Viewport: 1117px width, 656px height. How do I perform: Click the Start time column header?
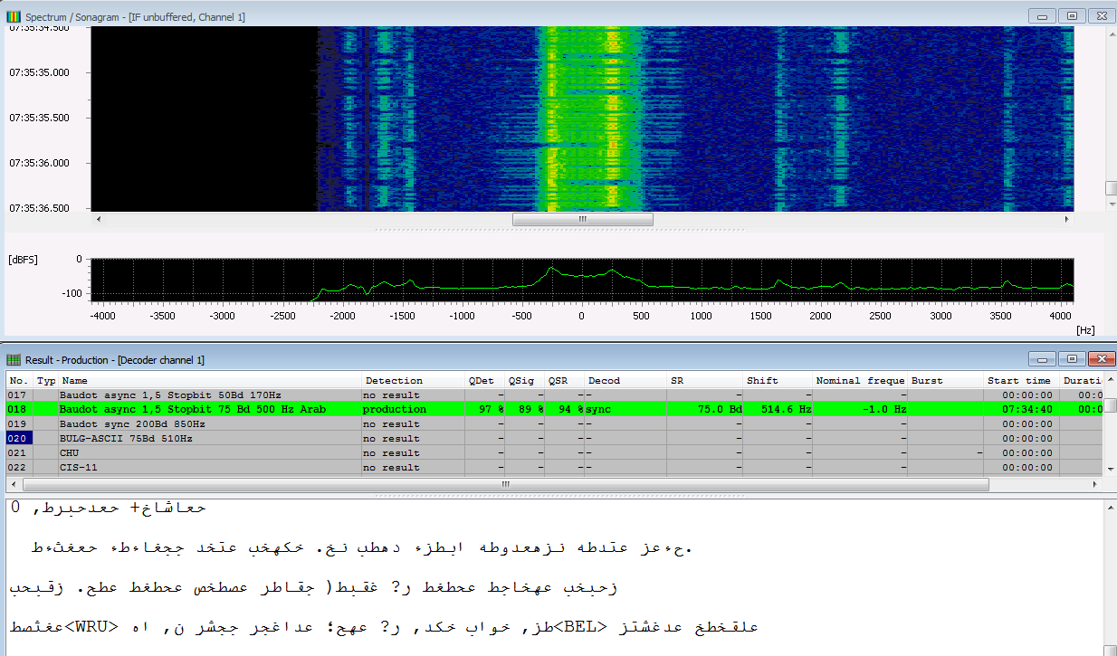pos(1020,381)
